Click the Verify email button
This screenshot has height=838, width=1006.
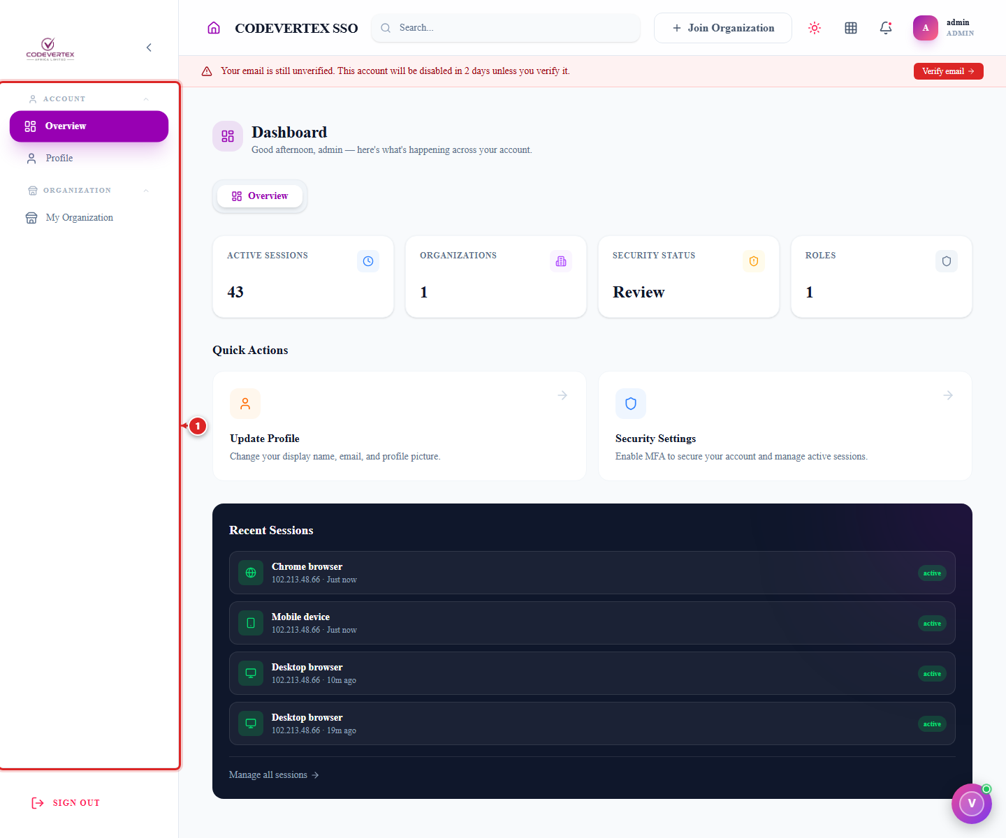[x=948, y=71]
